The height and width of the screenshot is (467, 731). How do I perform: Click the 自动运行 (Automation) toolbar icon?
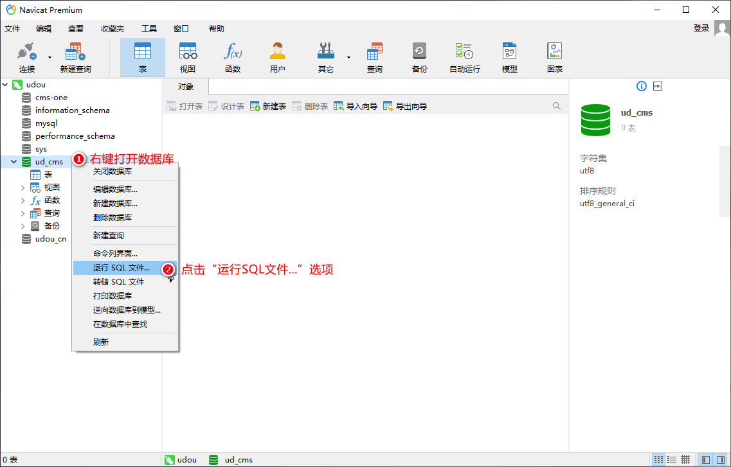click(464, 57)
